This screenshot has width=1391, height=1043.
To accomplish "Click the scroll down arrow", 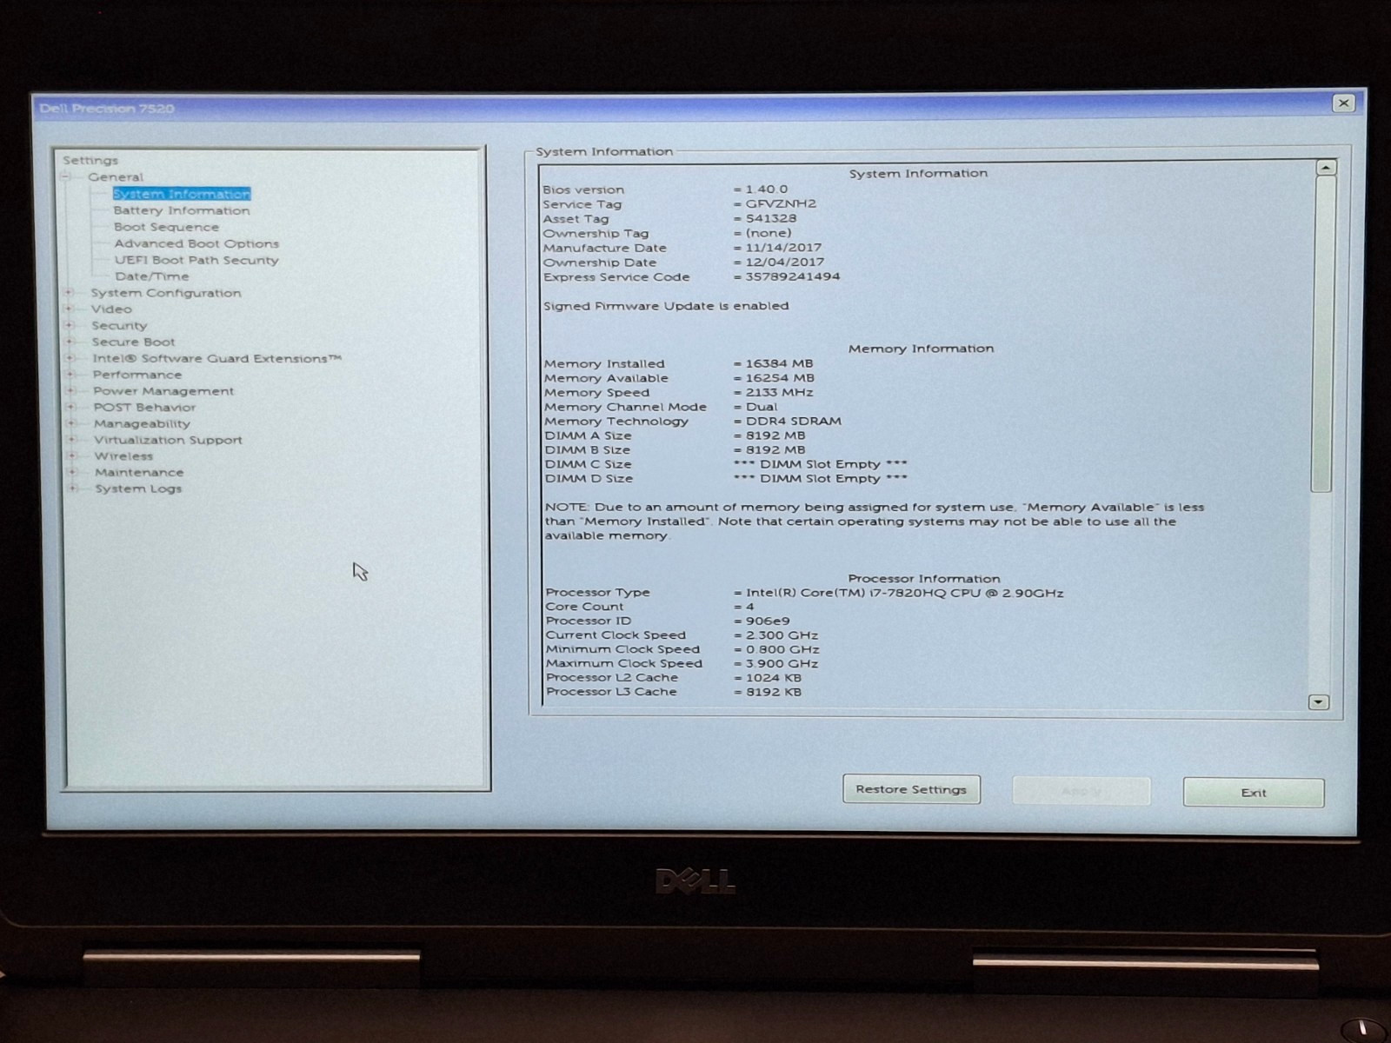I will 1319,701.
